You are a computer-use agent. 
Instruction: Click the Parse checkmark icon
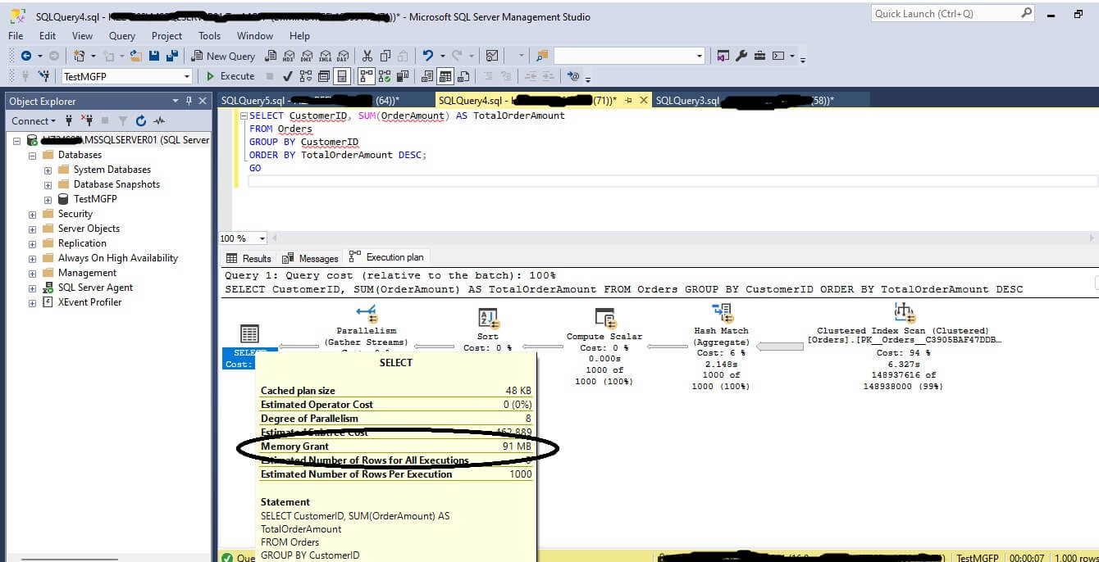(287, 76)
